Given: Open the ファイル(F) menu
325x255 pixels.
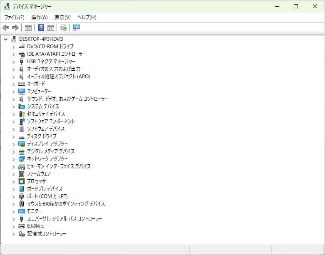Looking at the screenshot, I should (14, 17).
